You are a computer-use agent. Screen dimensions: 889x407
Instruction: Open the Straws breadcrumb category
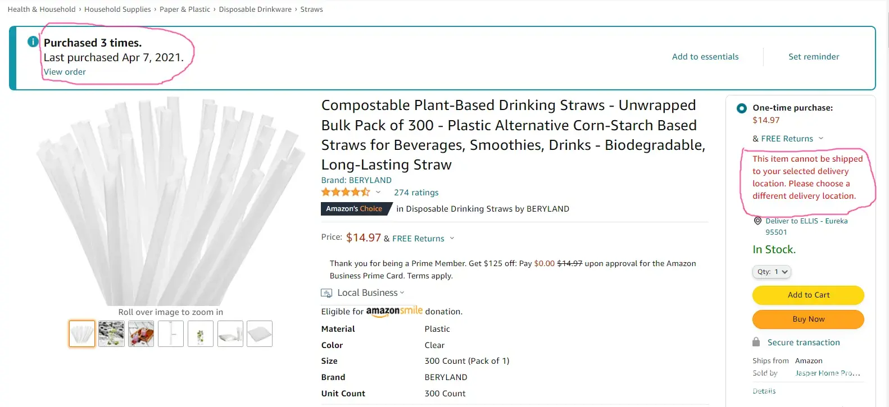(311, 10)
